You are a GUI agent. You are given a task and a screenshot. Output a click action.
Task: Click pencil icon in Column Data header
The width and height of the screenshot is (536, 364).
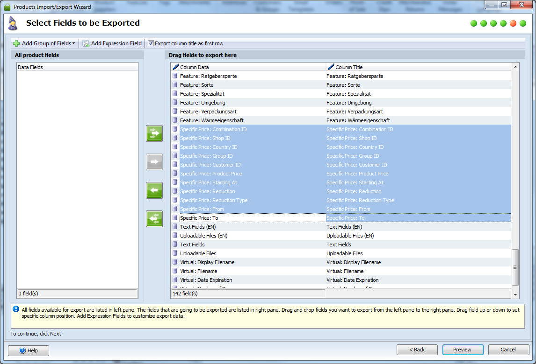pos(176,67)
